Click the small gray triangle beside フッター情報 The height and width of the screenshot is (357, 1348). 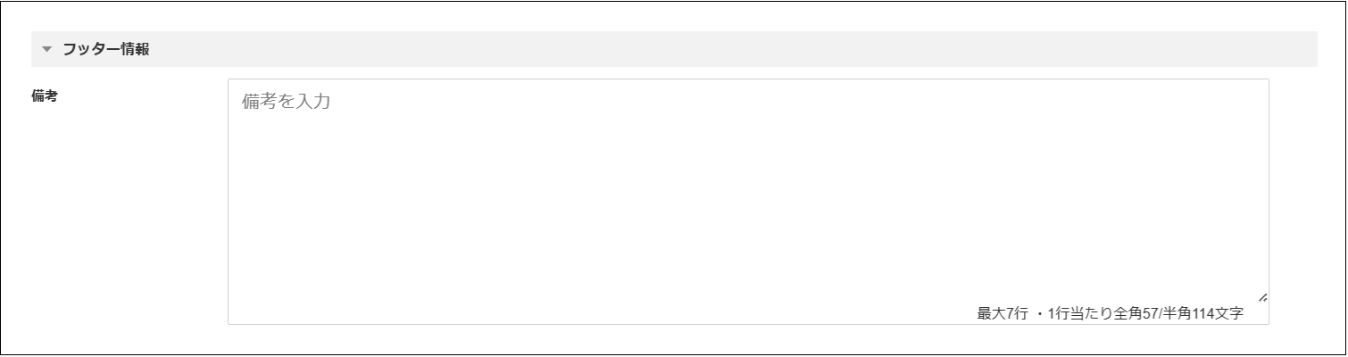pos(47,50)
